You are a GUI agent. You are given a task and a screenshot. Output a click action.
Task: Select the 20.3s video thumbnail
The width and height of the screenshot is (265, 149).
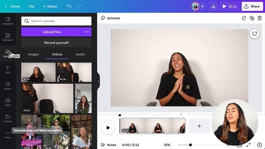click(31, 132)
